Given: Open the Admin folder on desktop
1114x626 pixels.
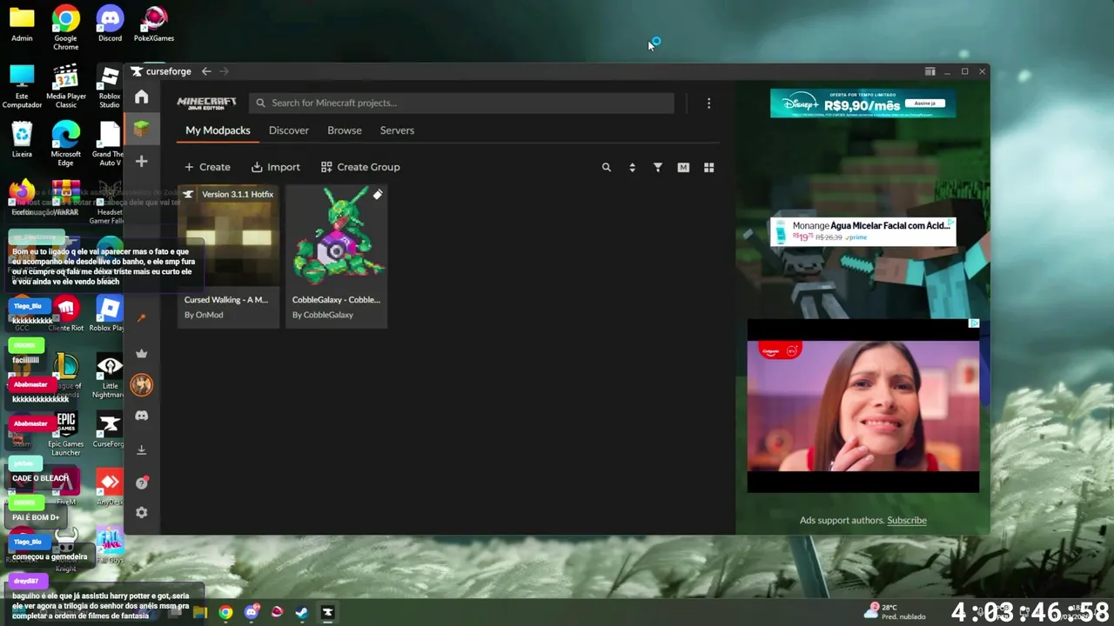Looking at the screenshot, I should (22, 24).
